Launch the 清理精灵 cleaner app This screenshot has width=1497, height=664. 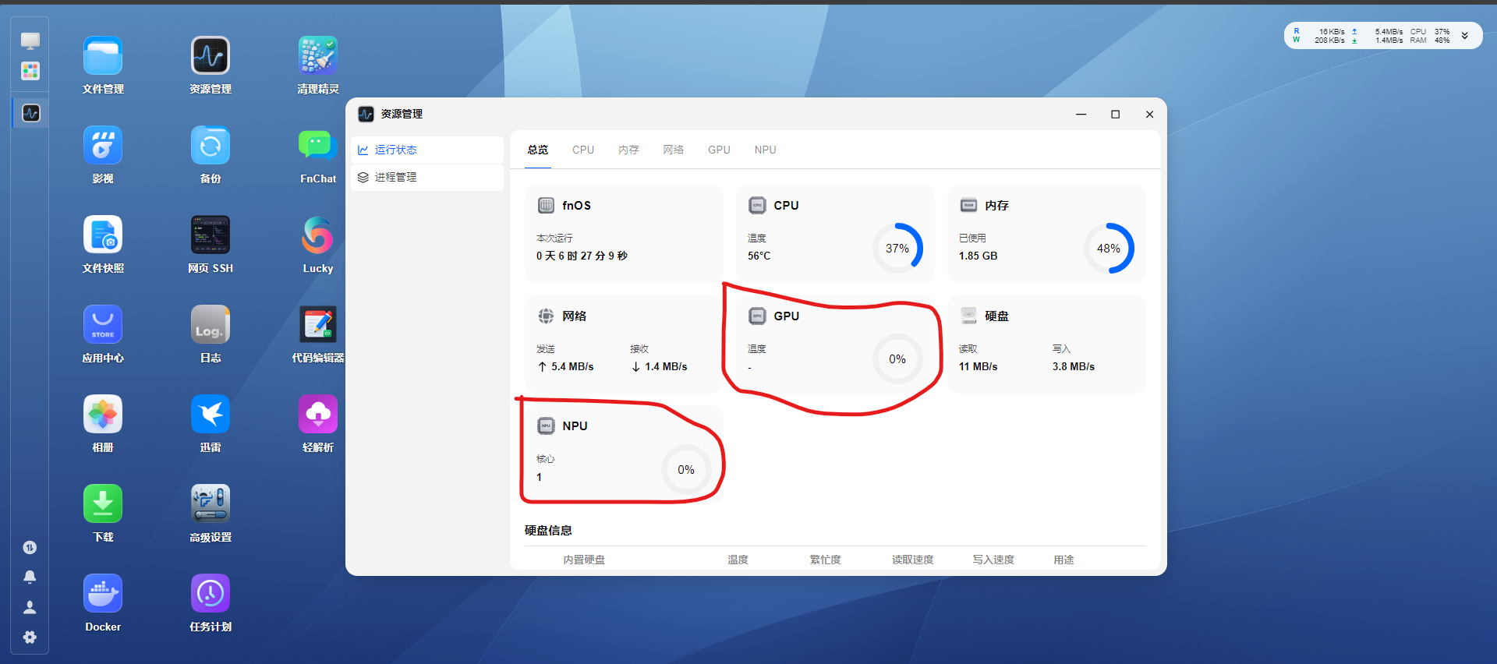(318, 56)
